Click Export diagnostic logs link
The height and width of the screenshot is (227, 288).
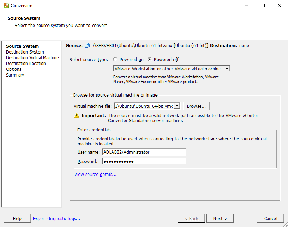tap(56, 218)
